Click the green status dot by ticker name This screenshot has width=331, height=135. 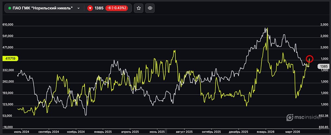tap(9, 8)
